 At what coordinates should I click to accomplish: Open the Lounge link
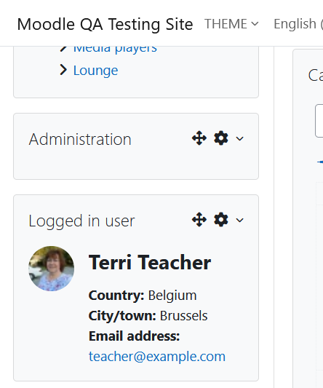(96, 71)
